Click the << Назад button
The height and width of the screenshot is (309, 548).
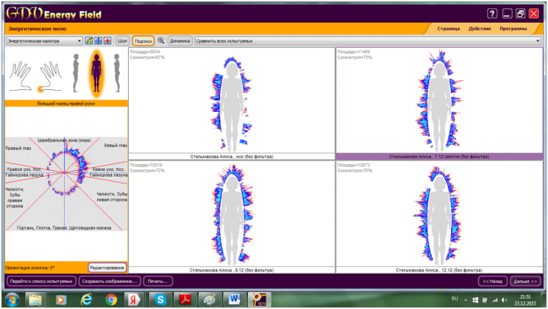point(492,281)
